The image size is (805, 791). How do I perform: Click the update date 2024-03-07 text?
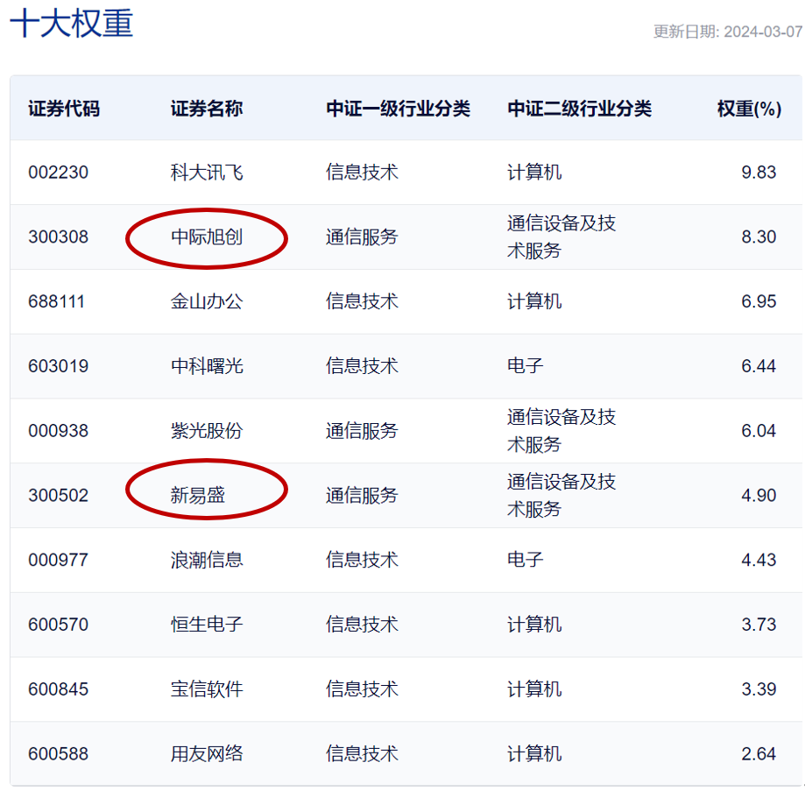[727, 32]
